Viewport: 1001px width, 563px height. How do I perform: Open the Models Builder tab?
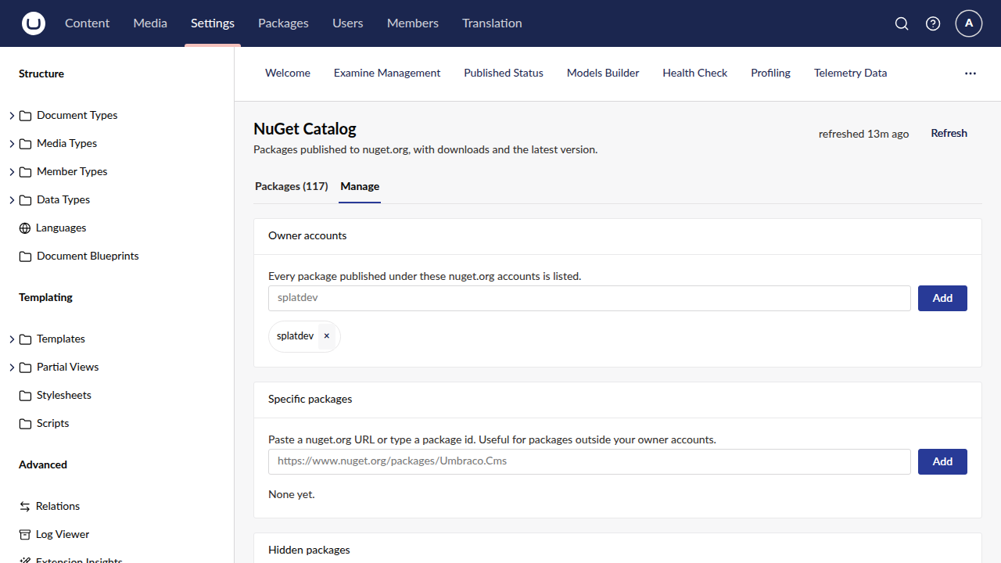tap(603, 74)
